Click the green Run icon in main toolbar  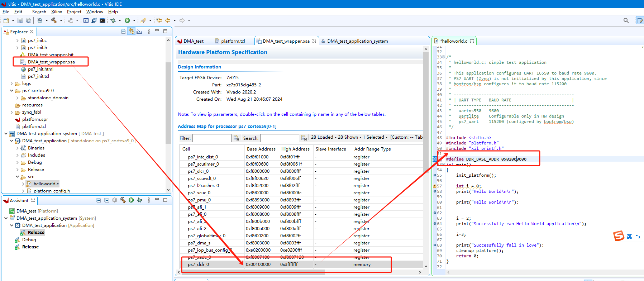point(127,20)
